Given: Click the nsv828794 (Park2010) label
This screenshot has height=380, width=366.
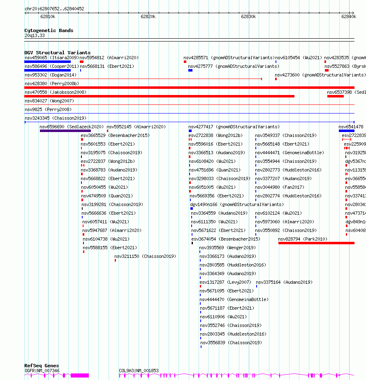Looking at the screenshot, I should [303, 239].
